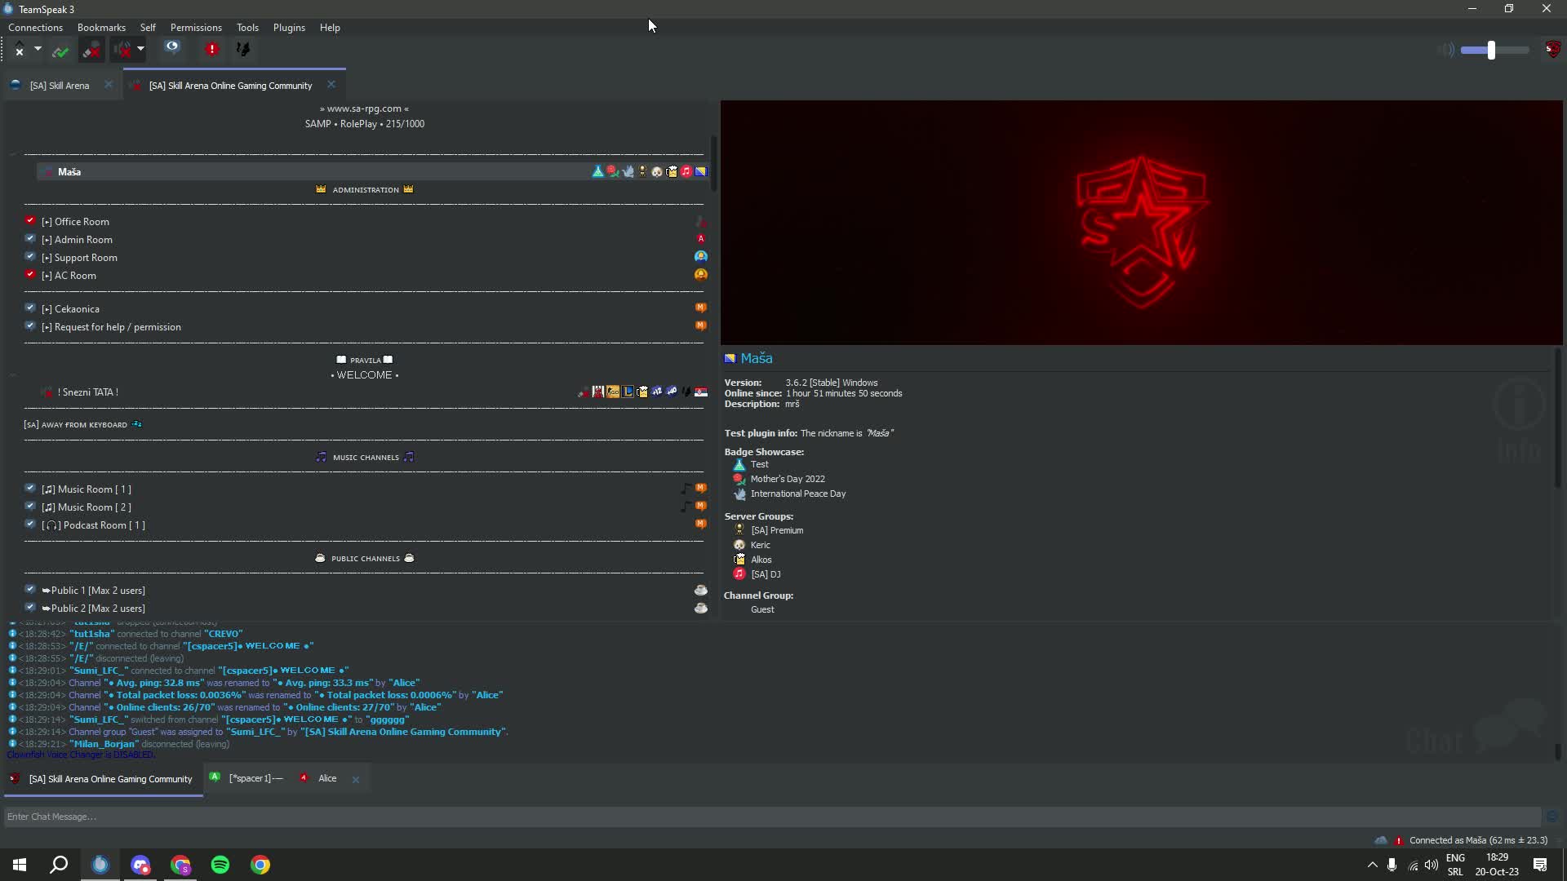Toggle subscription checkbox for Music Room [ 1 ]
The height and width of the screenshot is (881, 1567).
click(30, 489)
